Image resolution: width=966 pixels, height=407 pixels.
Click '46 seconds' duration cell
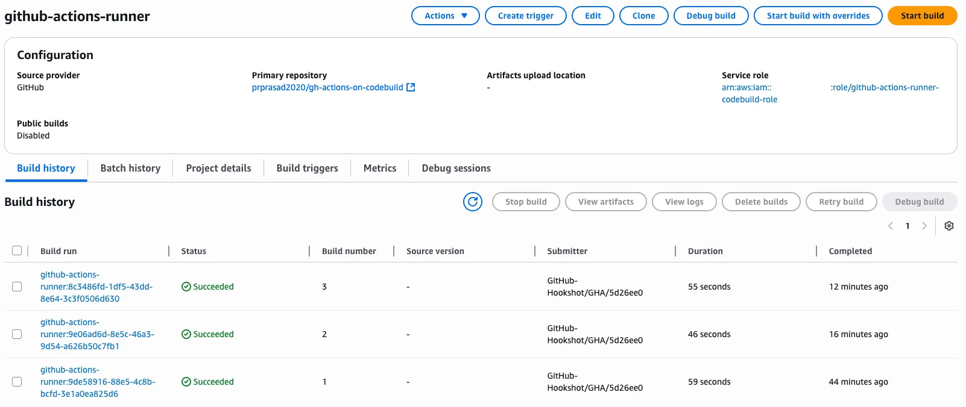tap(709, 334)
